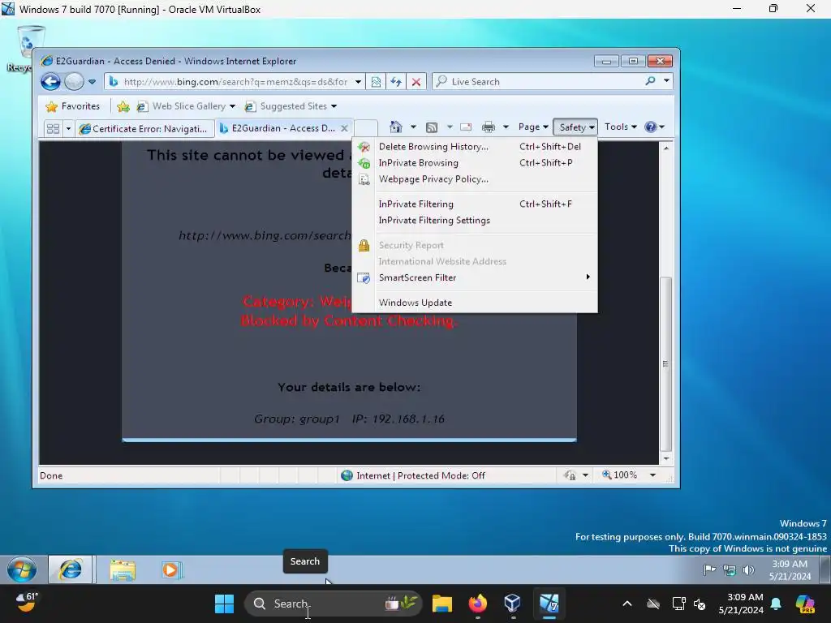831x623 pixels.
Task: Expand SmartScreen Filter submenu
Action: (x=475, y=277)
